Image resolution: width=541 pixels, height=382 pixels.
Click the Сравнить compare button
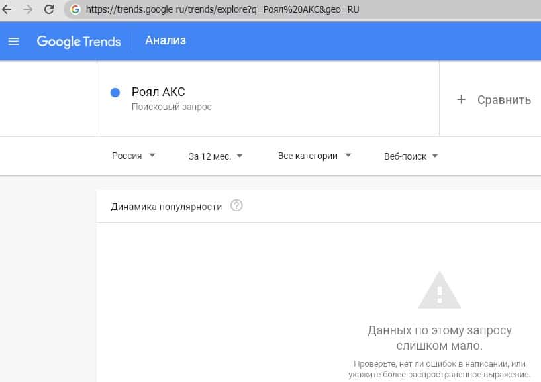tap(504, 100)
